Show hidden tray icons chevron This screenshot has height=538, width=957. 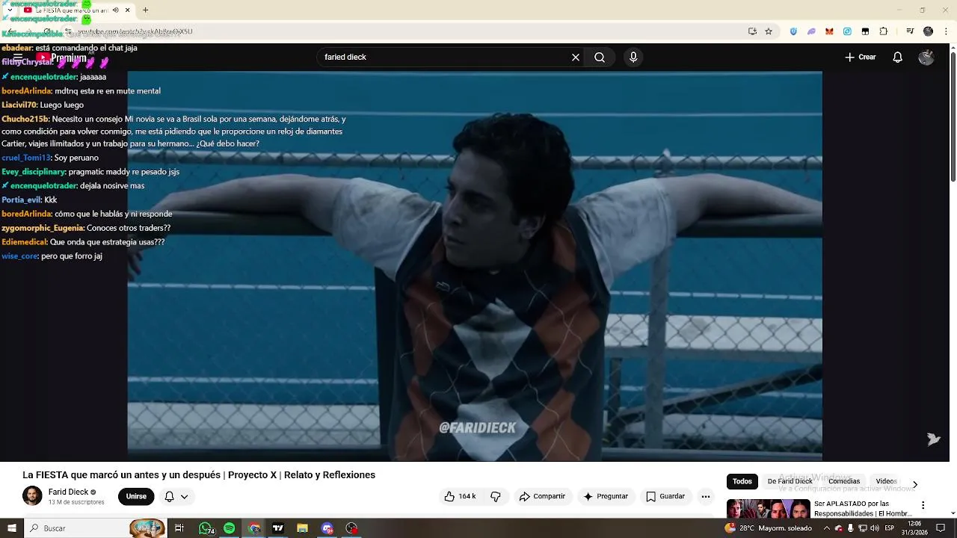pyautogui.click(x=826, y=528)
